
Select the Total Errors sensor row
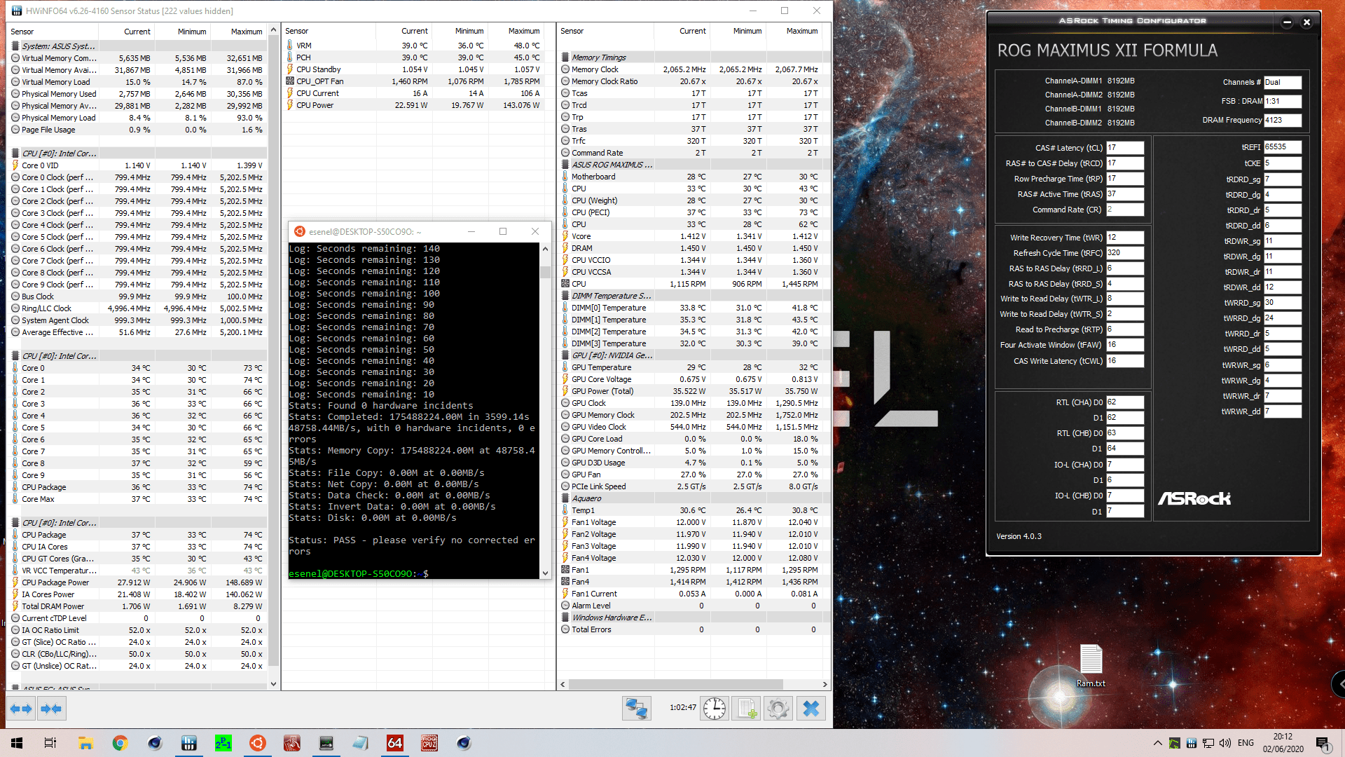click(x=694, y=629)
